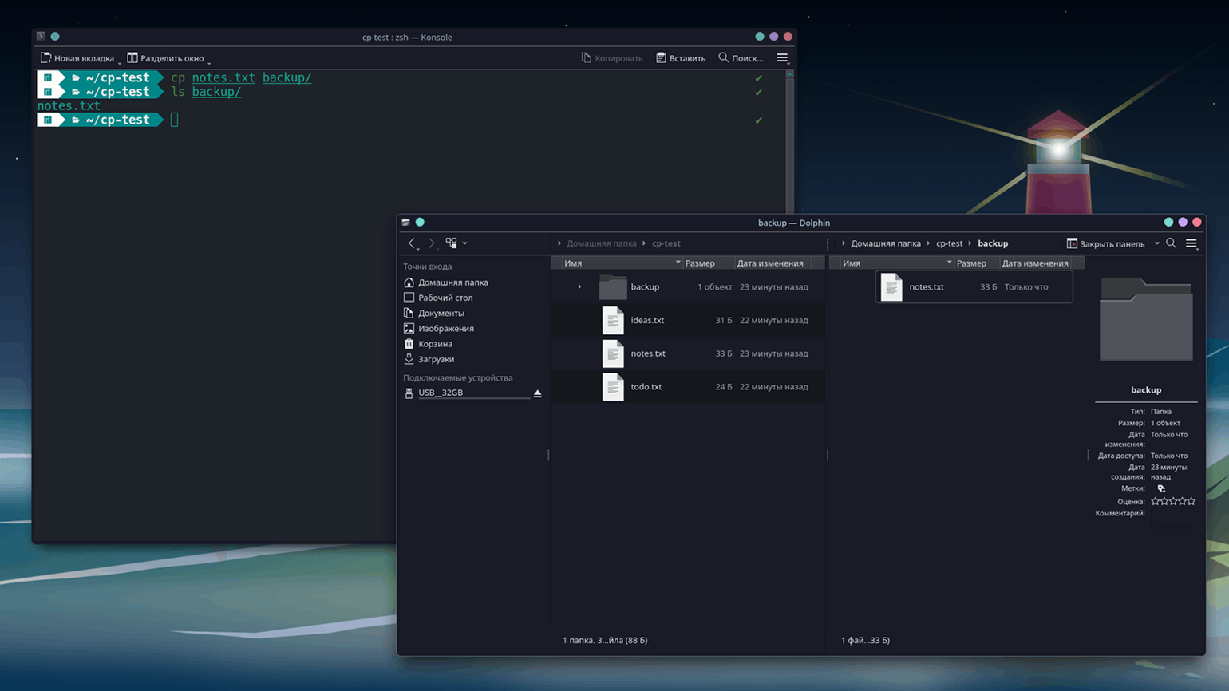
Task: Open Корзина in the places sidebar
Action: point(435,344)
